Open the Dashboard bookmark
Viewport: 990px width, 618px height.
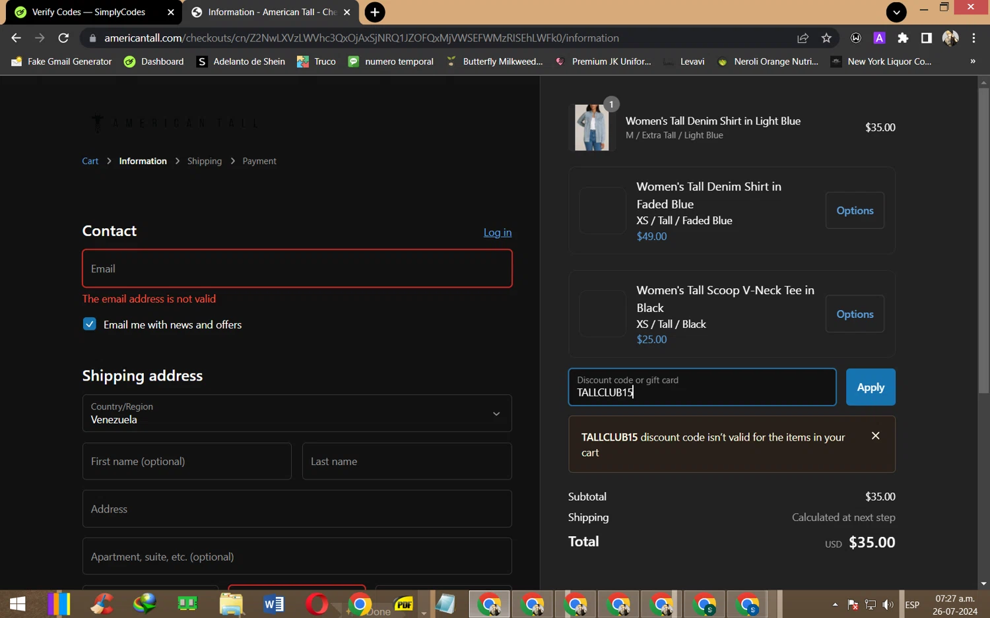pyautogui.click(x=154, y=61)
